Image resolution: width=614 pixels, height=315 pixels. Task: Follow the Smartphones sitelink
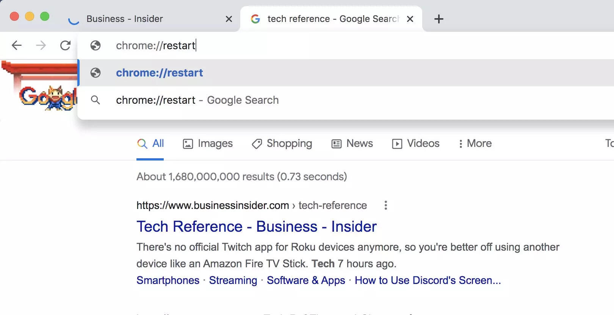(168, 280)
